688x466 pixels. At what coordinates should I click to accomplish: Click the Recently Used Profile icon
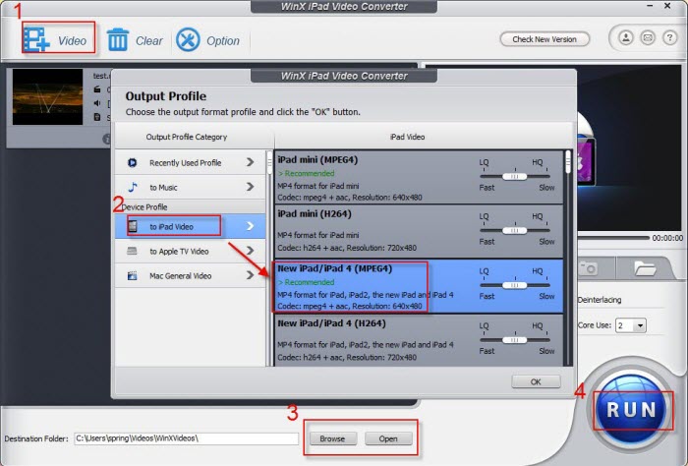point(132,163)
